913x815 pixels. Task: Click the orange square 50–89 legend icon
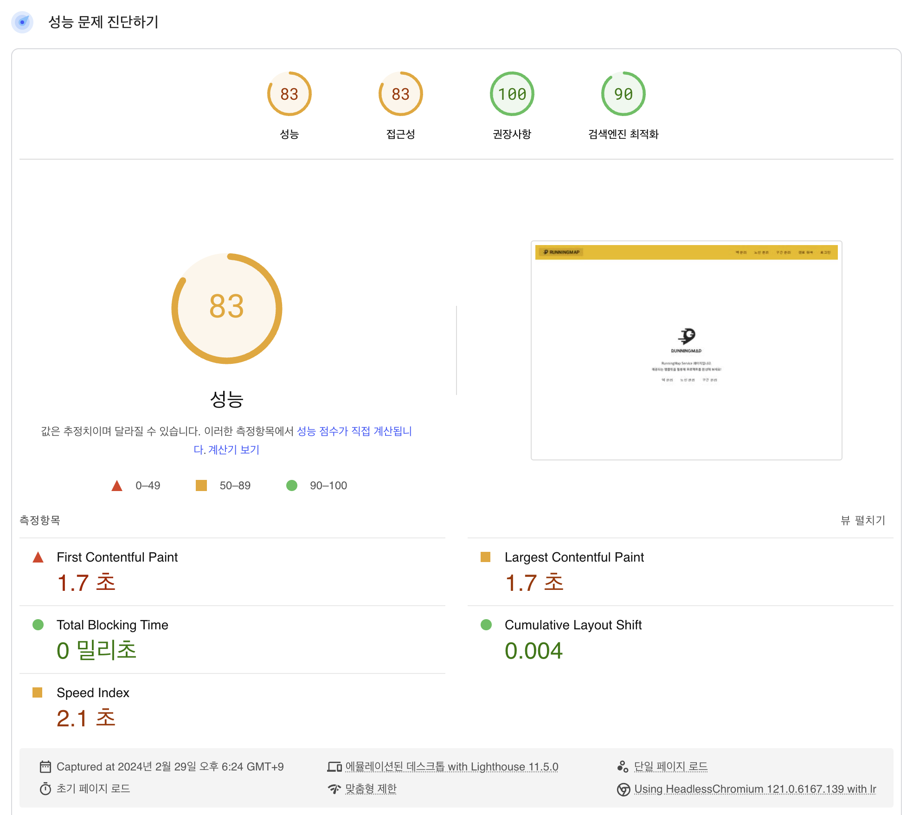pyautogui.click(x=201, y=485)
